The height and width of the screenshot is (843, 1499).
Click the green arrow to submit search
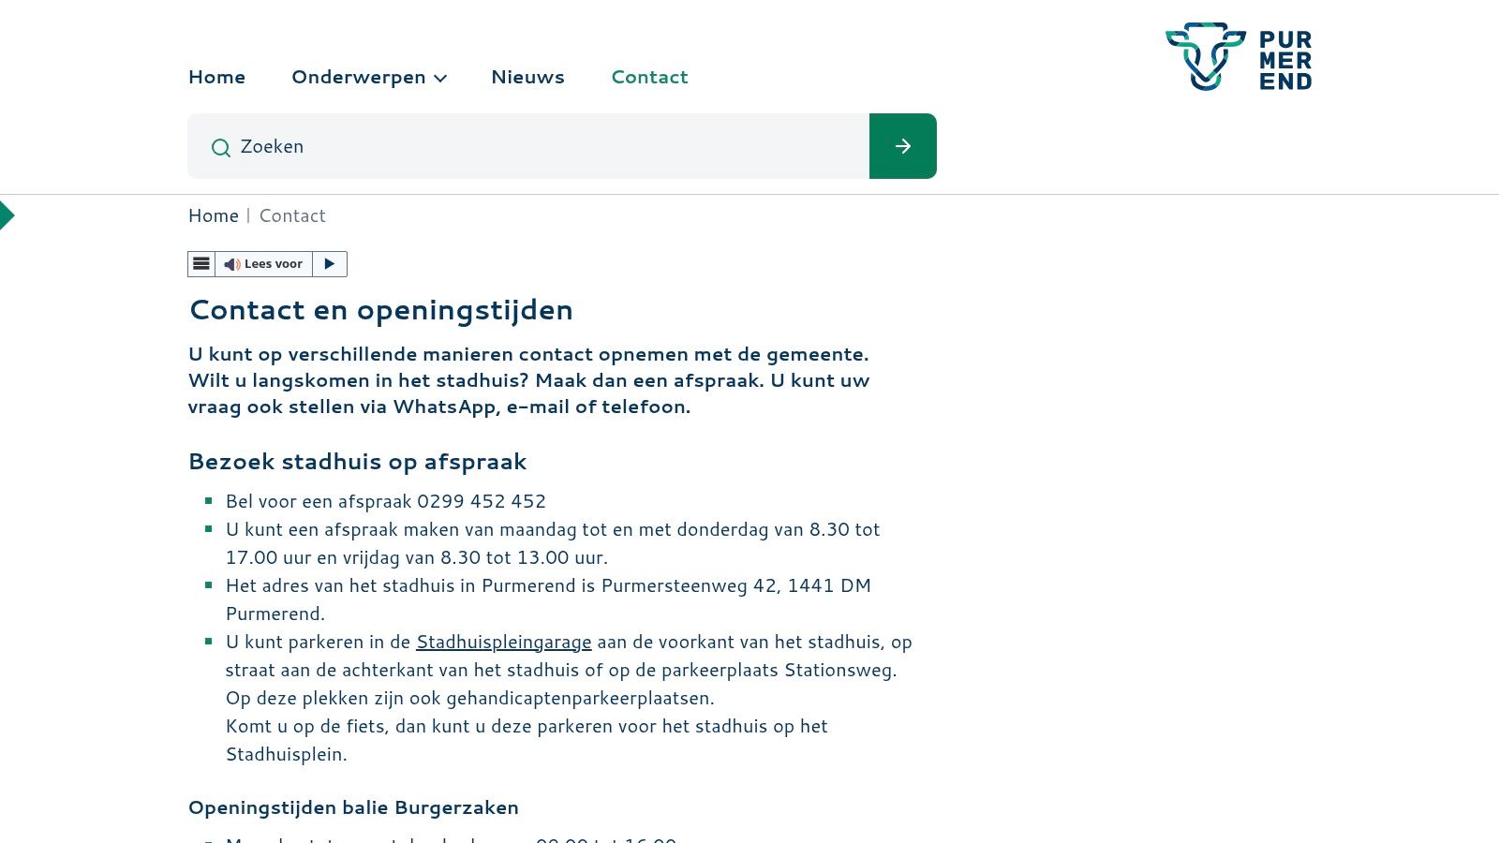[x=902, y=146]
